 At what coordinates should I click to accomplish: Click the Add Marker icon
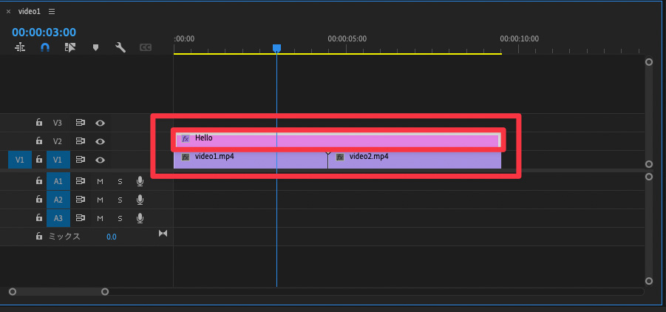[x=95, y=47]
